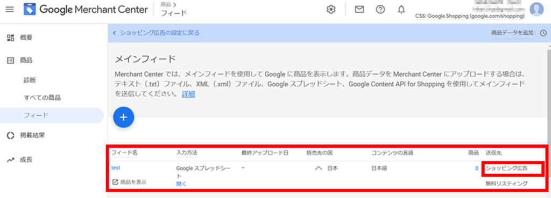Click the blue plus add-feed button
The image size is (551, 198).
[124, 118]
